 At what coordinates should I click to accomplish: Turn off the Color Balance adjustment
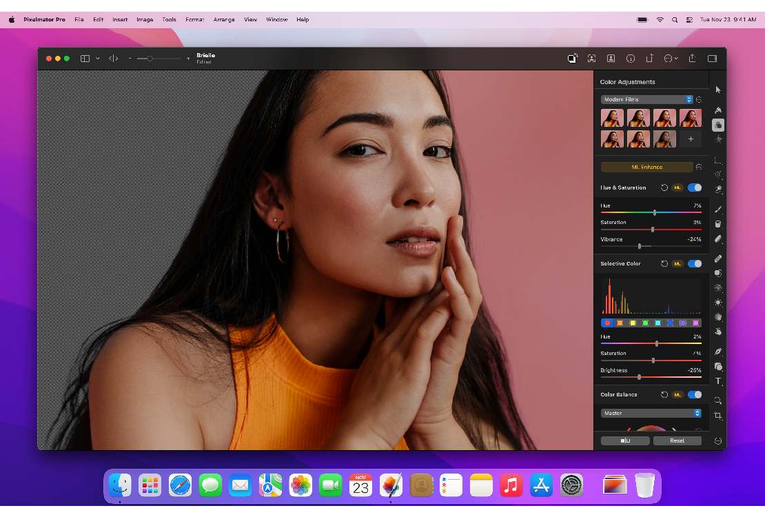[x=695, y=394]
